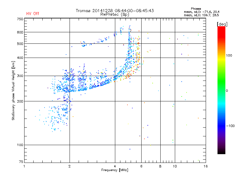
Task: Click the plot title 'Tromsø 20141228 08:44:00-08:45:43'
Action: click(115, 11)
